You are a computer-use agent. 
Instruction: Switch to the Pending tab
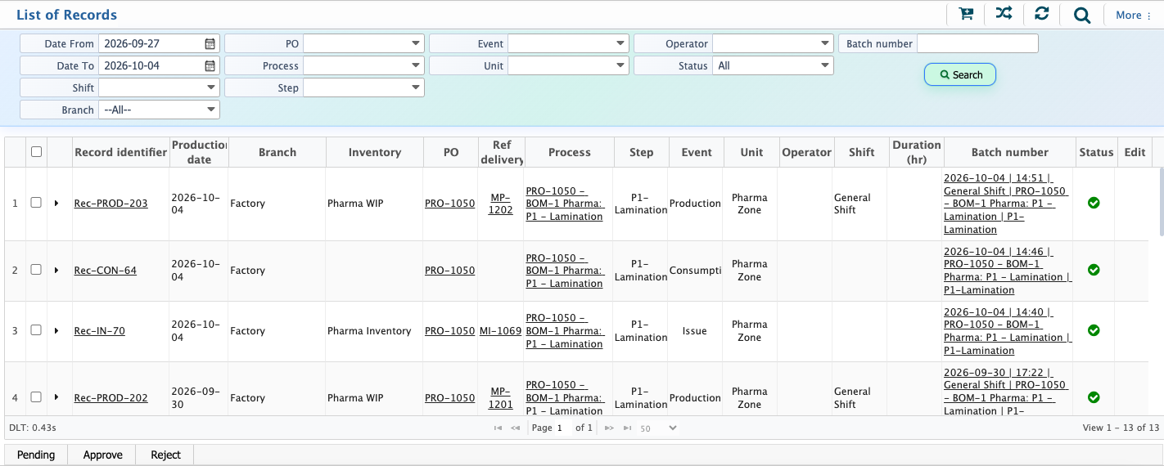[36, 455]
